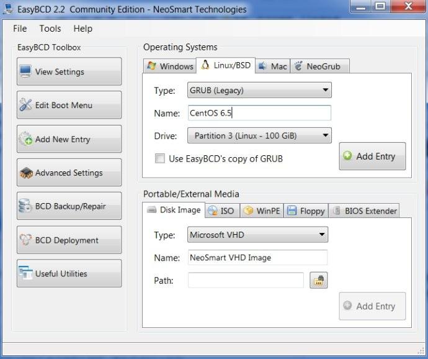Click the wrench icon beside Edit Boot Menu
Viewport: 428px width, 359px height.
tap(25, 105)
